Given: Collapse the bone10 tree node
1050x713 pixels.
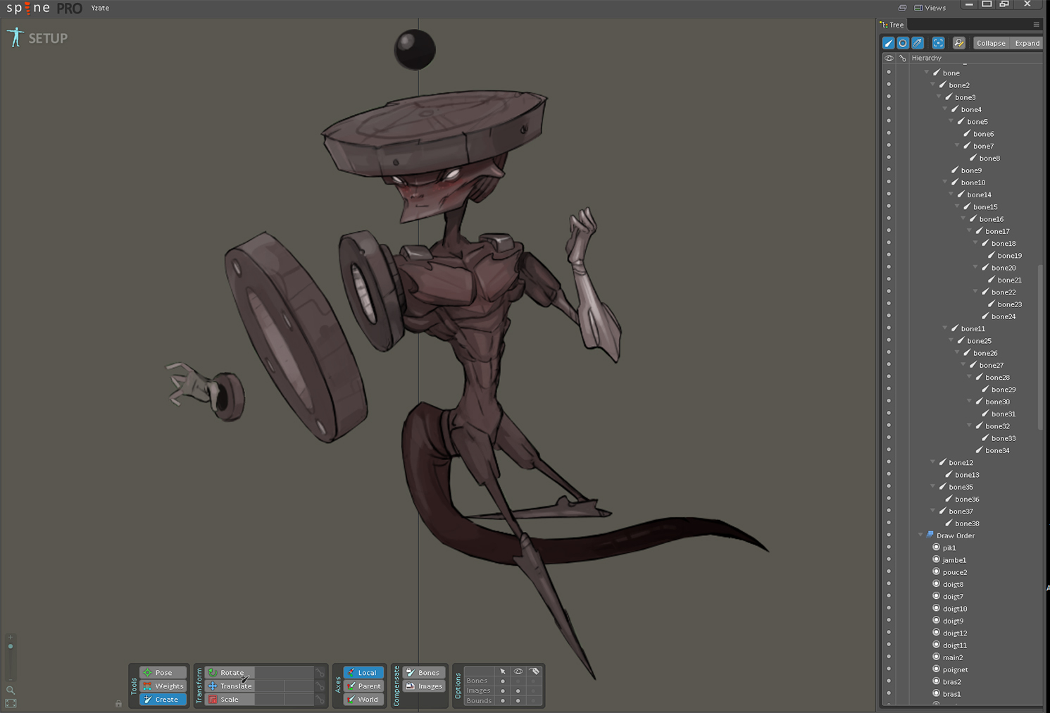Looking at the screenshot, I should pyautogui.click(x=945, y=182).
